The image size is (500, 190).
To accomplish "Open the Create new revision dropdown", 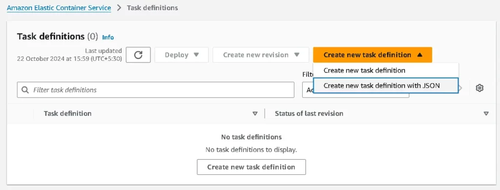I will (261, 55).
